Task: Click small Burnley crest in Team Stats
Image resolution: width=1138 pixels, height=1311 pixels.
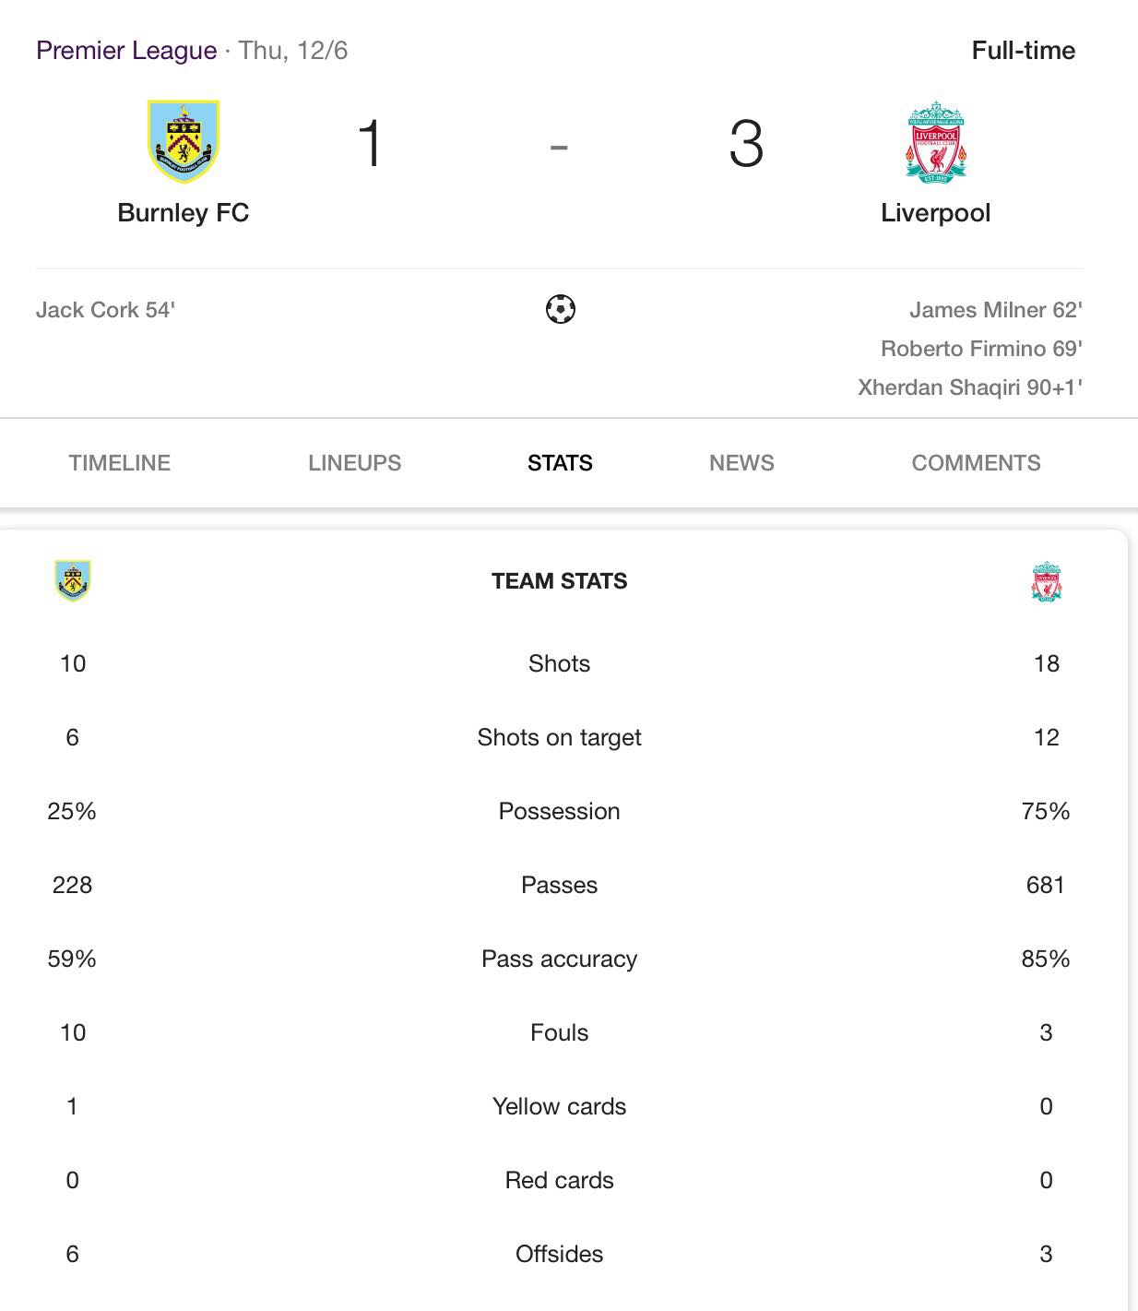Action: (73, 580)
